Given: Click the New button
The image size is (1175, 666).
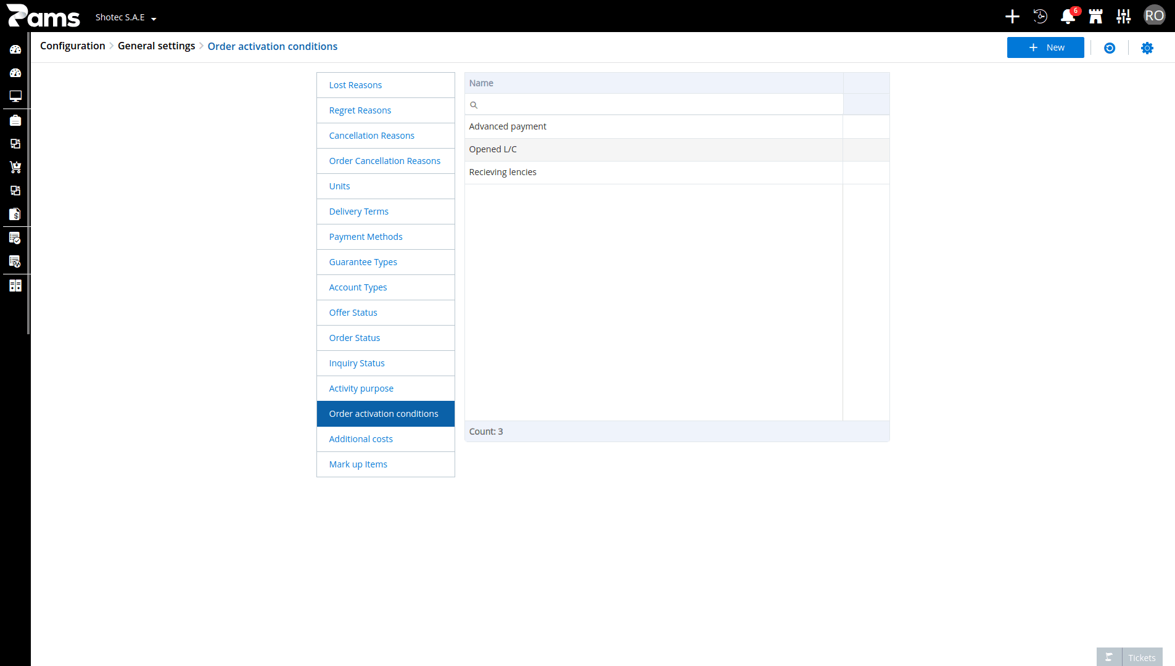Looking at the screenshot, I should point(1045,47).
